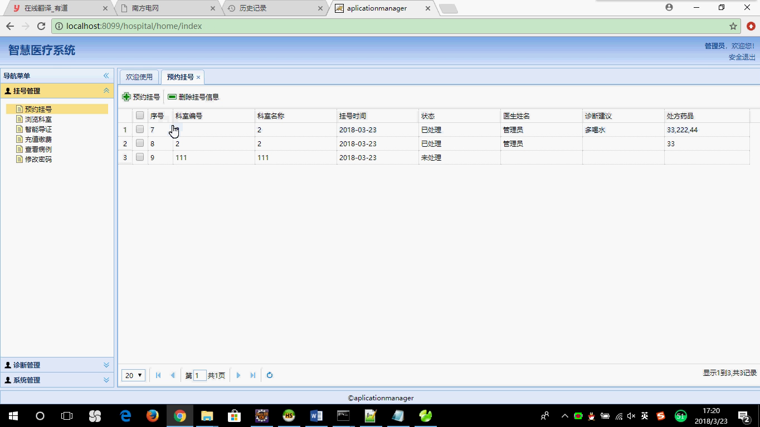Viewport: 760px width, 427px height.
Task: Go to previous page of records
Action: (173, 375)
